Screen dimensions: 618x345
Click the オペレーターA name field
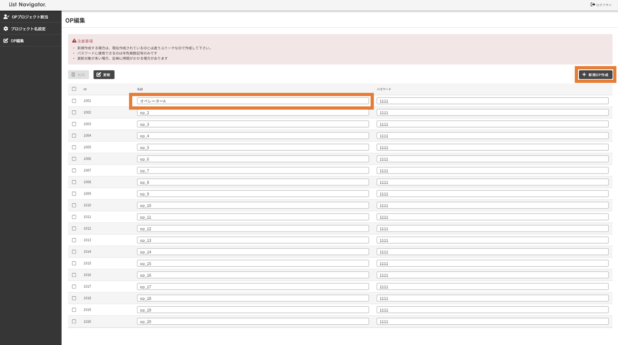(x=253, y=101)
